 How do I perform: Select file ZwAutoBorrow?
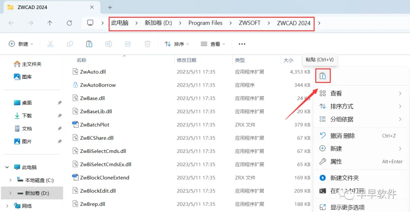[x=98, y=85]
